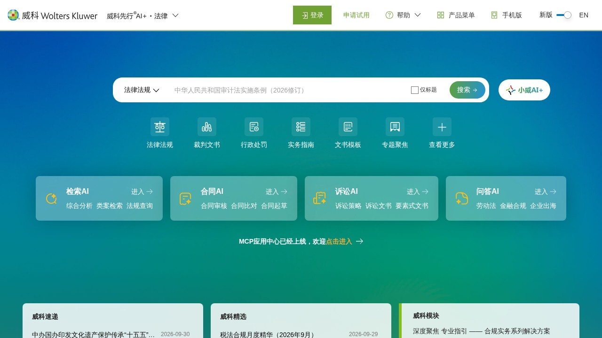Expand the 威科先行 AI+·法律 product dropdown
The height and width of the screenshot is (338, 602).
tap(143, 15)
